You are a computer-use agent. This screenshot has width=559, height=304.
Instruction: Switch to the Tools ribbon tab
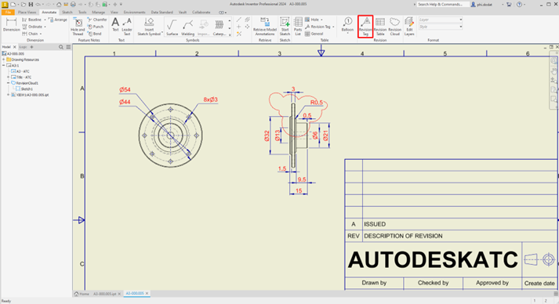(x=82, y=12)
